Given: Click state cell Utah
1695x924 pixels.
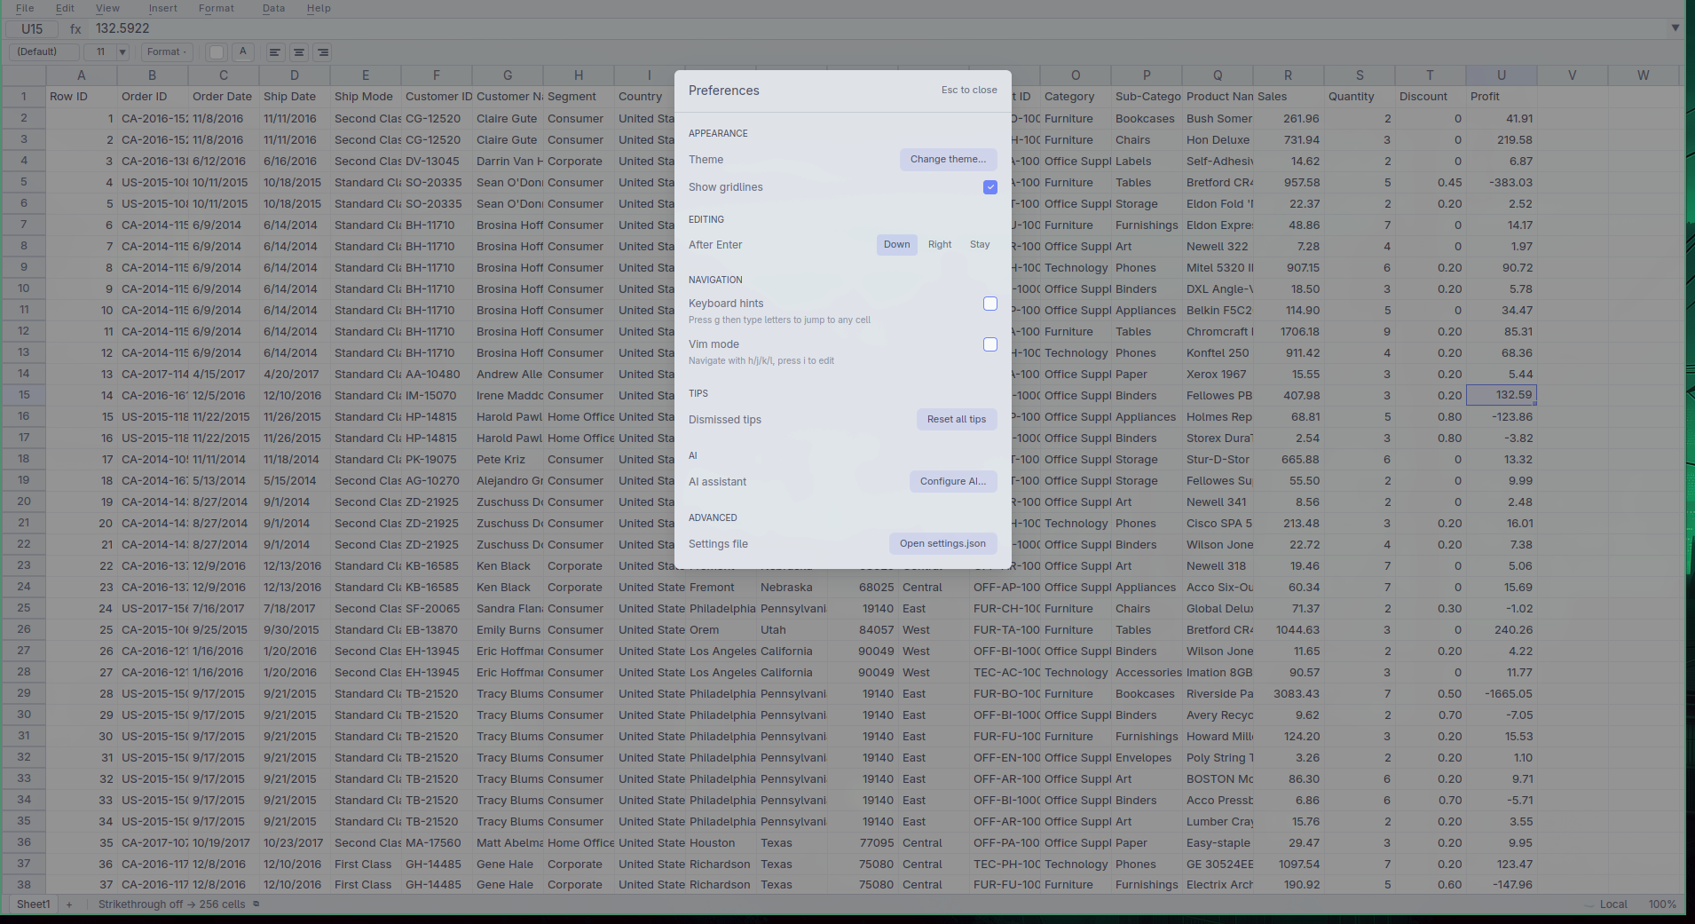Looking at the screenshot, I should point(792,629).
